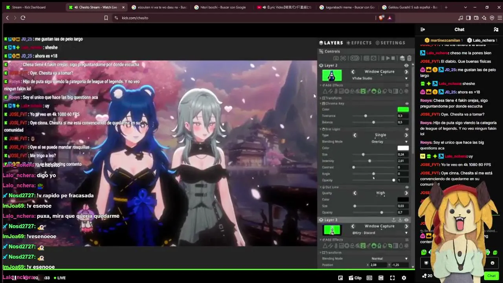
Task: Open martinezcamilan chat profile at top
Action: tap(444, 40)
